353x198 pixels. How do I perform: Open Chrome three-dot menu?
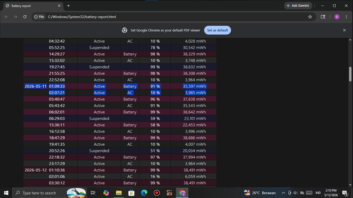[346, 17]
